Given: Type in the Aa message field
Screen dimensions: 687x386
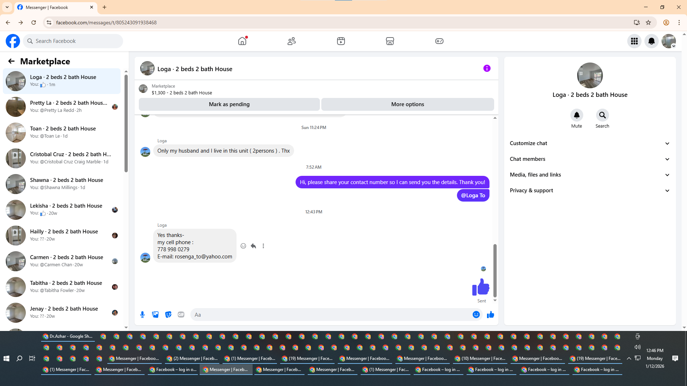Looking at the screenshot, I should click(x=329, y=315).
